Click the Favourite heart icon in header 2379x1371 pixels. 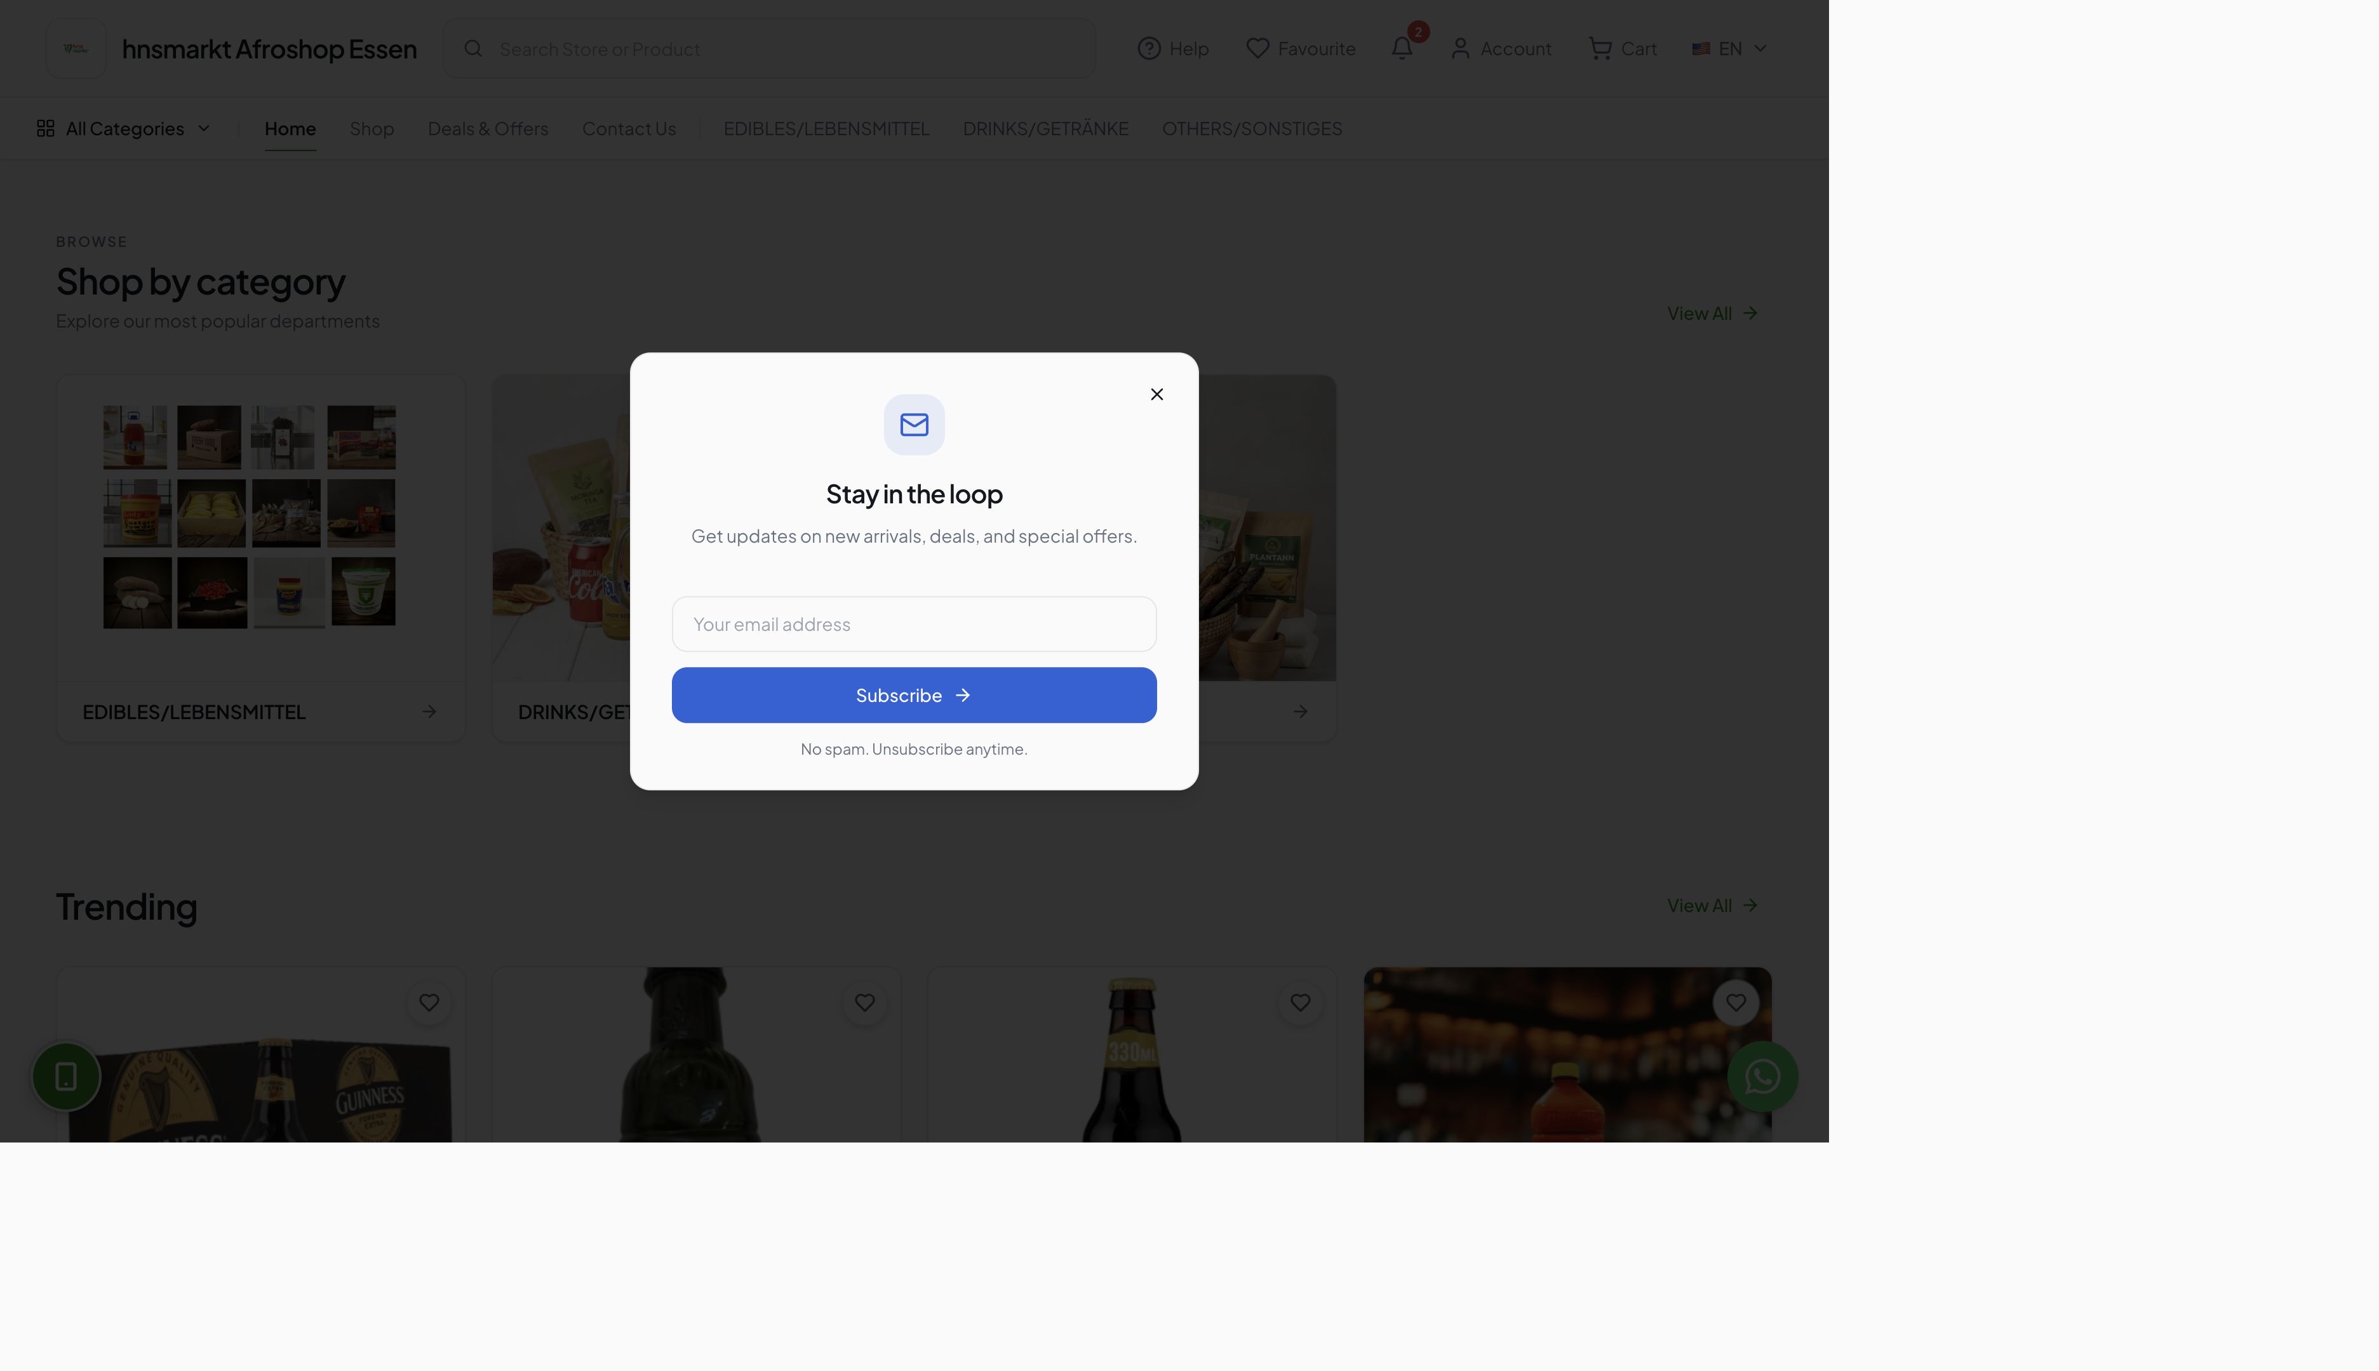1257,49
